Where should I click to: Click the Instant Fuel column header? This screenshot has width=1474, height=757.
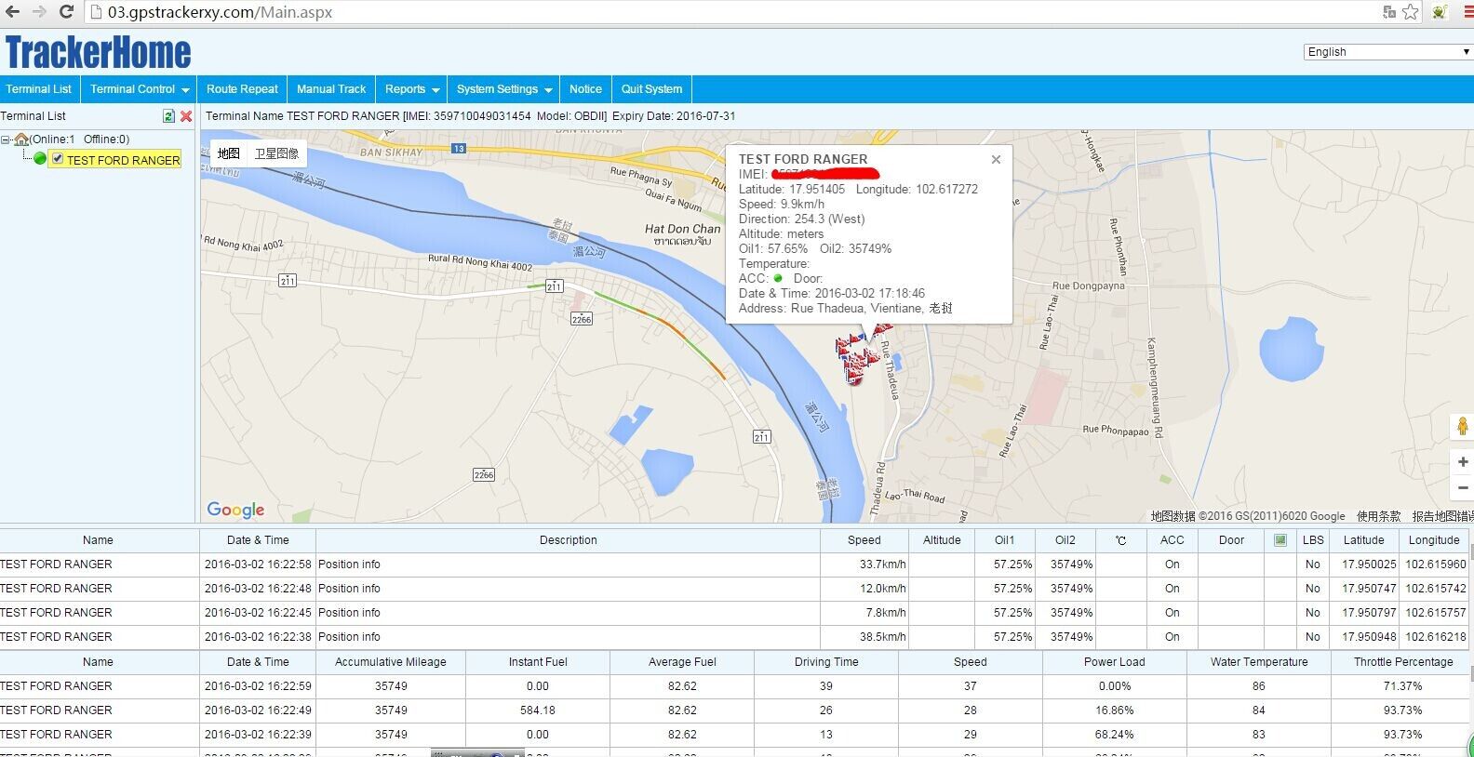(x=538, y=662)
